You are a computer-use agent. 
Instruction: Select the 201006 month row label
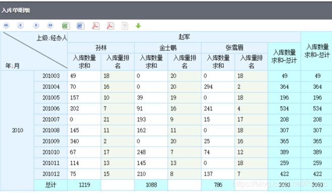tap(51, 109)
